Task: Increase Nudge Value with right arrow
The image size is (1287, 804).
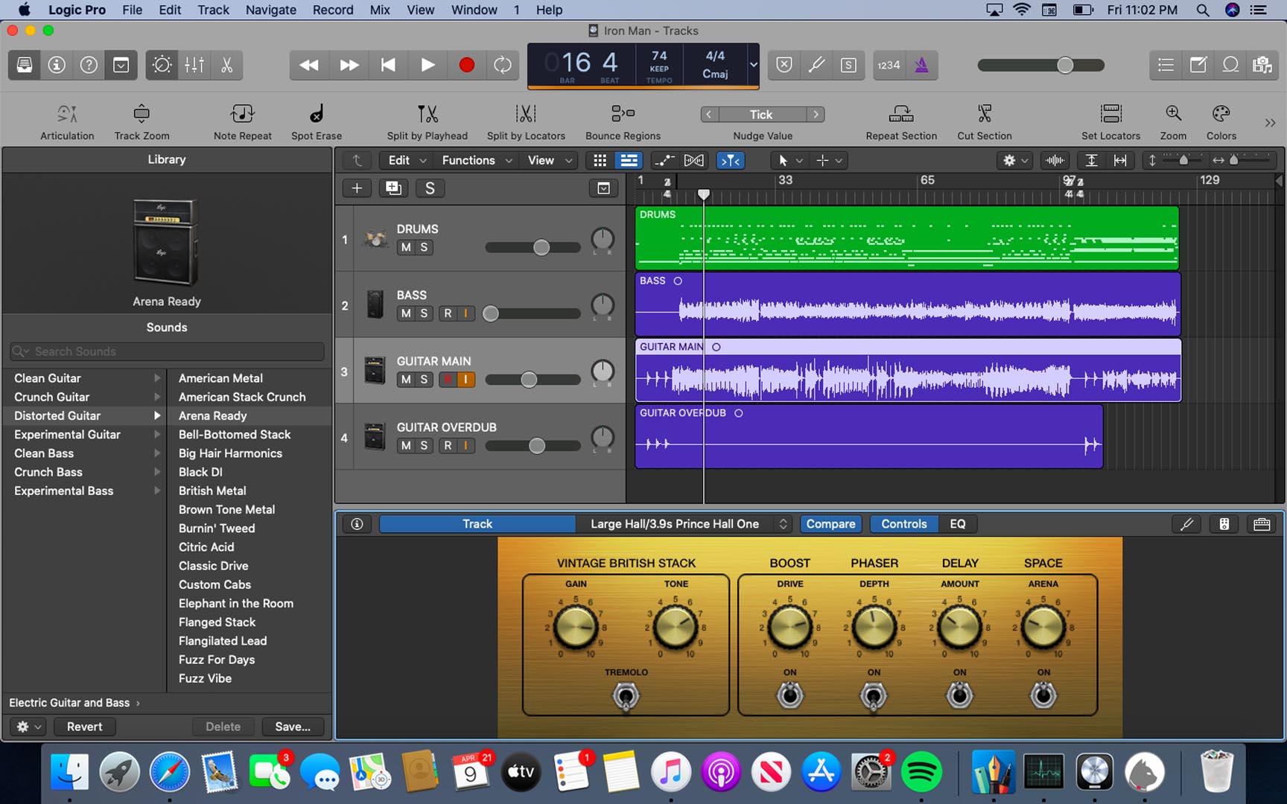Action: [x=816, y=115]
